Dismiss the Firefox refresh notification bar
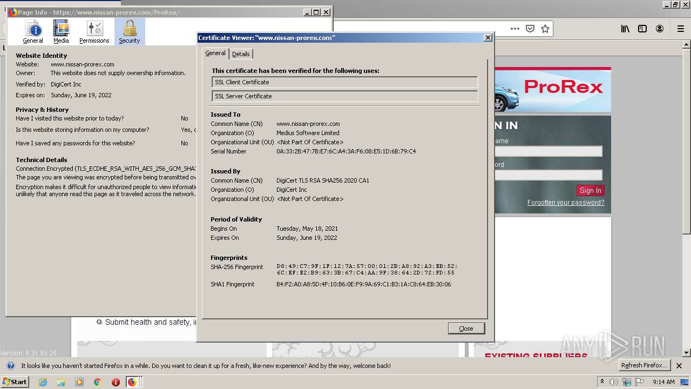 [x=679, y=366]
